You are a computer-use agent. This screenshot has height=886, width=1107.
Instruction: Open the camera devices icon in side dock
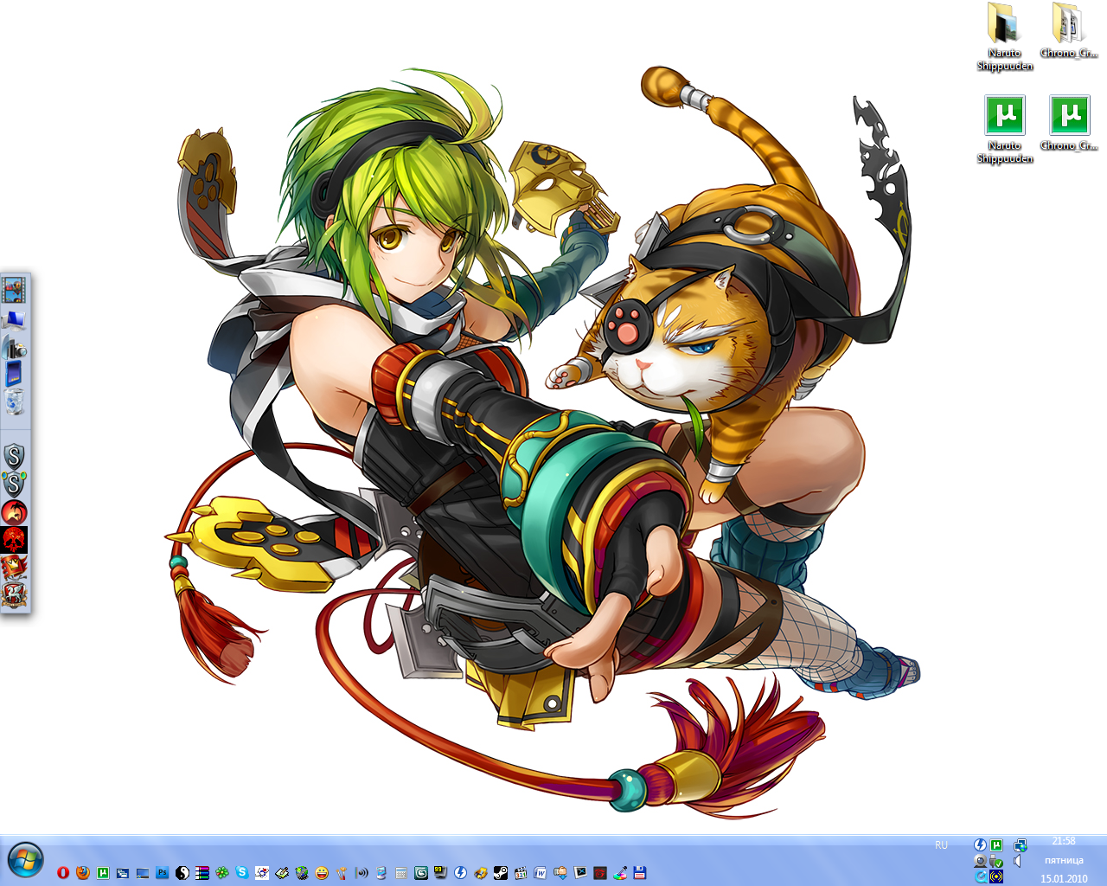(15, 348)
